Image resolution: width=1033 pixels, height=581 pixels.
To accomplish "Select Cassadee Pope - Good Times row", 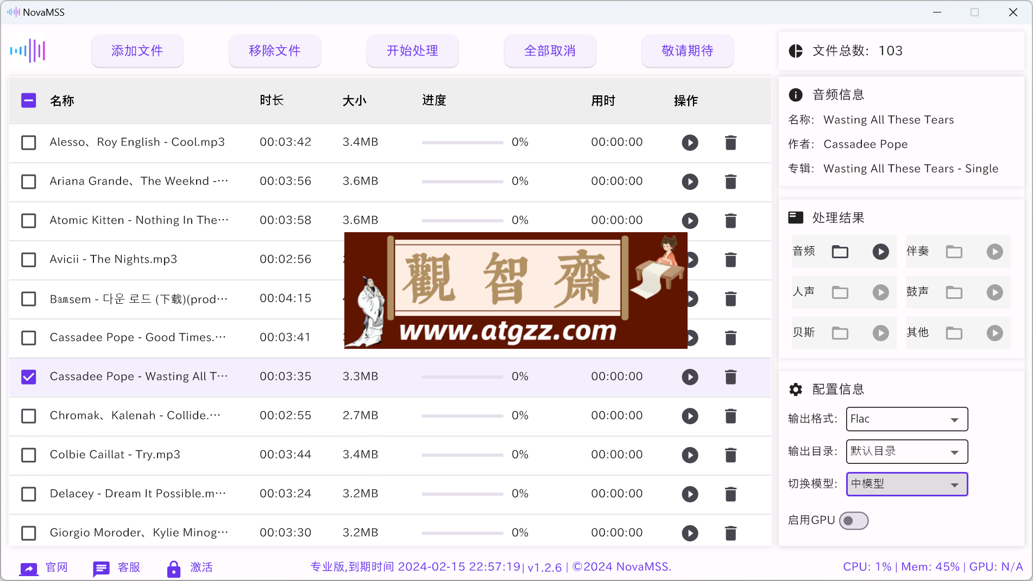I will point(390,338).
